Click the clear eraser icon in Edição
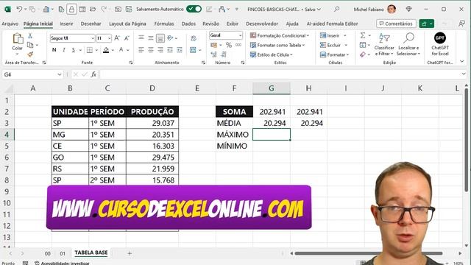Image resolution: width=471 pixels, height=265 pixels. (363, 54)
